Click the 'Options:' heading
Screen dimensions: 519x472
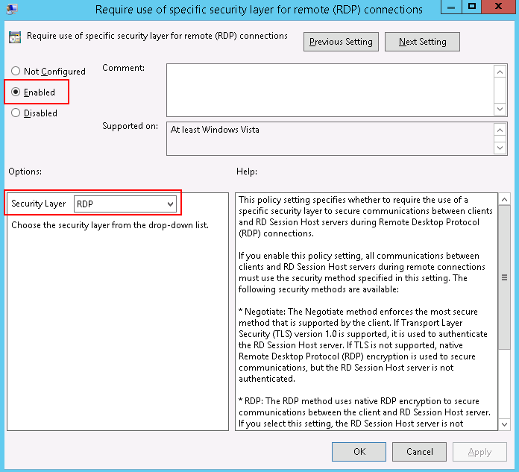25,172
